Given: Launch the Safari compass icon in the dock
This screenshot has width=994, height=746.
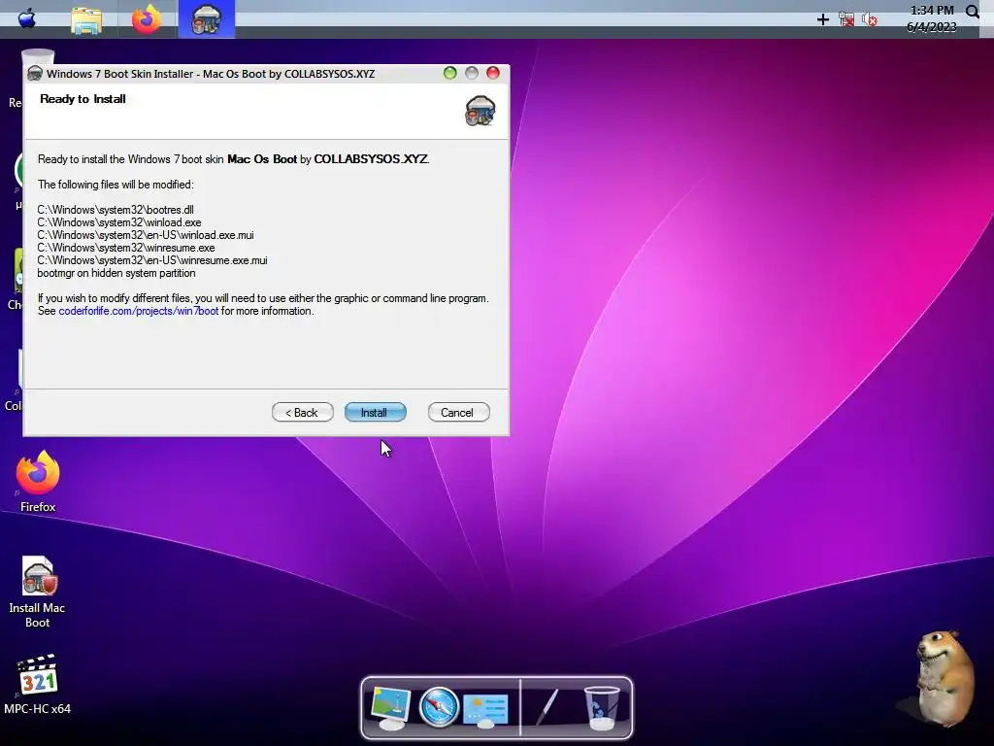Looking at the screenshot, I should [439, 707].
